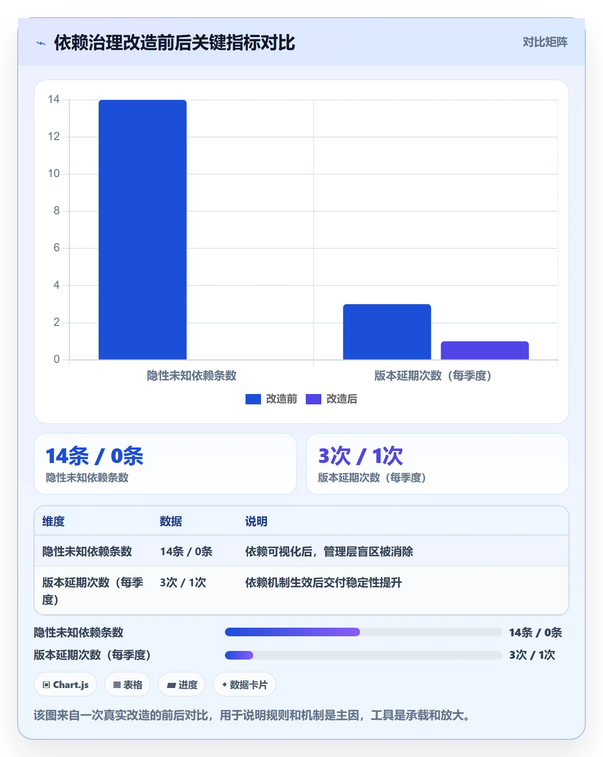Select the 进度 tag chip

(182, 685)
